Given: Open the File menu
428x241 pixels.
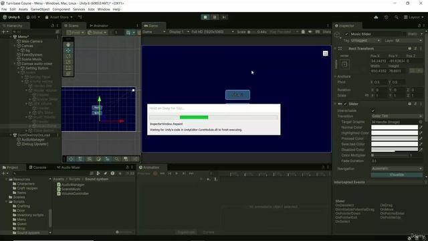Looking at the screenshot, I should 4,9.
